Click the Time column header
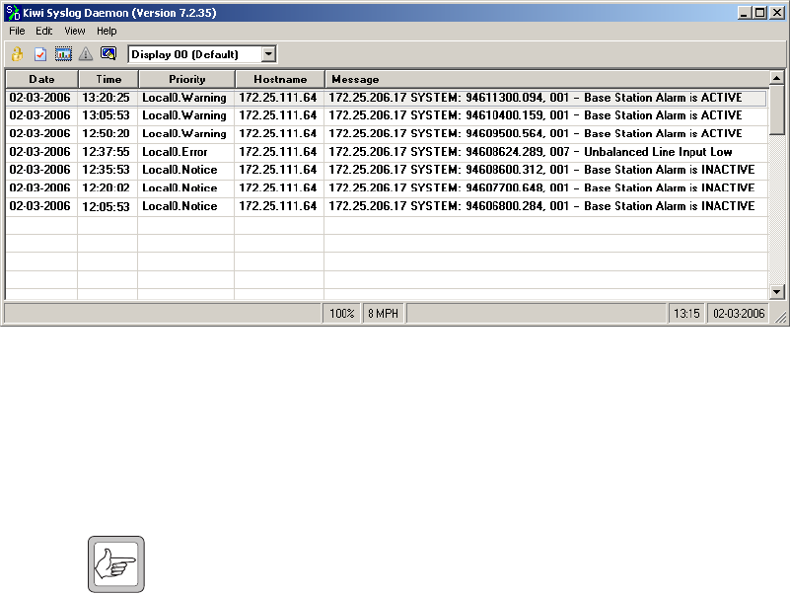The image size is (790, 594). (x=108, y=79)
